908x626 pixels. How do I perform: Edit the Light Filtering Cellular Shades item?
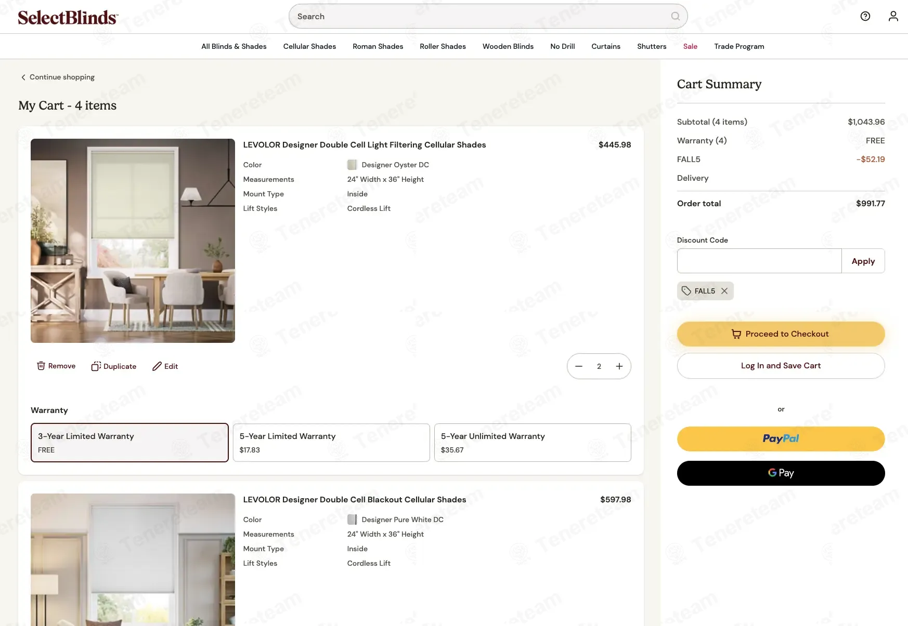(x=165, y=366)
